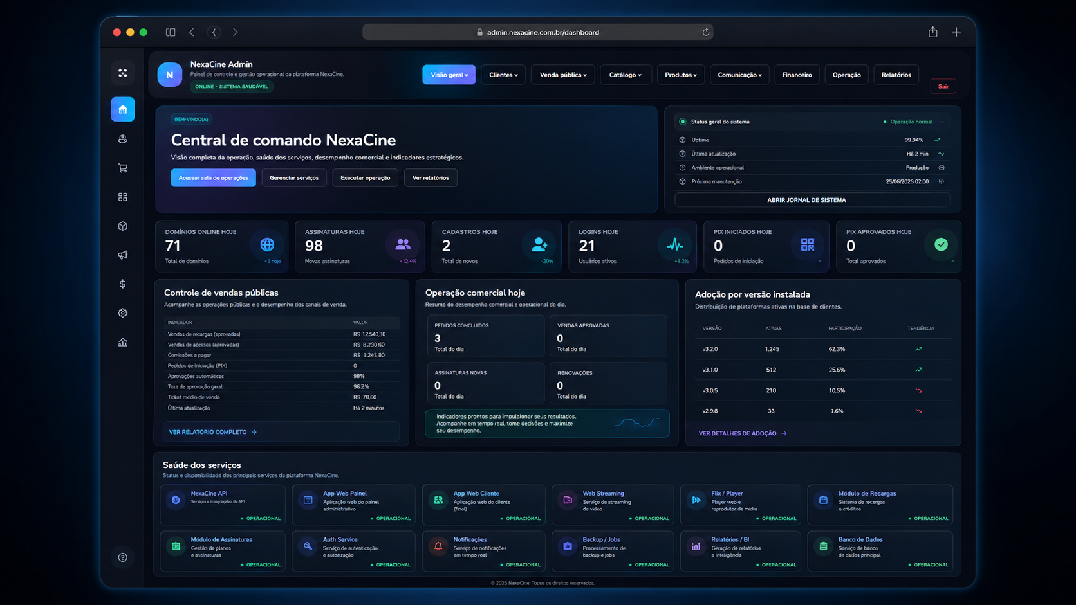Expand the Visão geral dropdown
This screenshot has width=1076, height=605.
pos(449,75)
